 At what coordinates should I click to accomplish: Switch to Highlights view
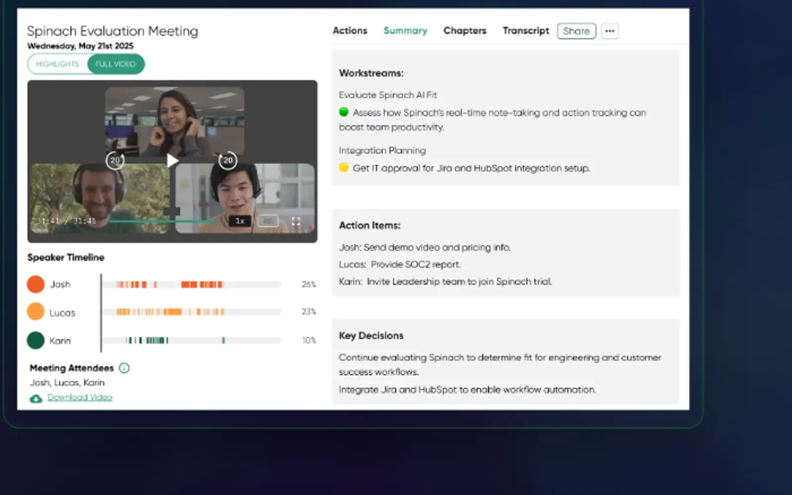(57, 64)
